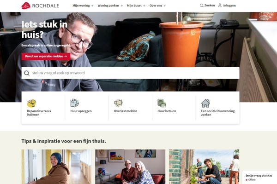Click the Rochdale red house logo
277x184 pixels.
point(26,6)
